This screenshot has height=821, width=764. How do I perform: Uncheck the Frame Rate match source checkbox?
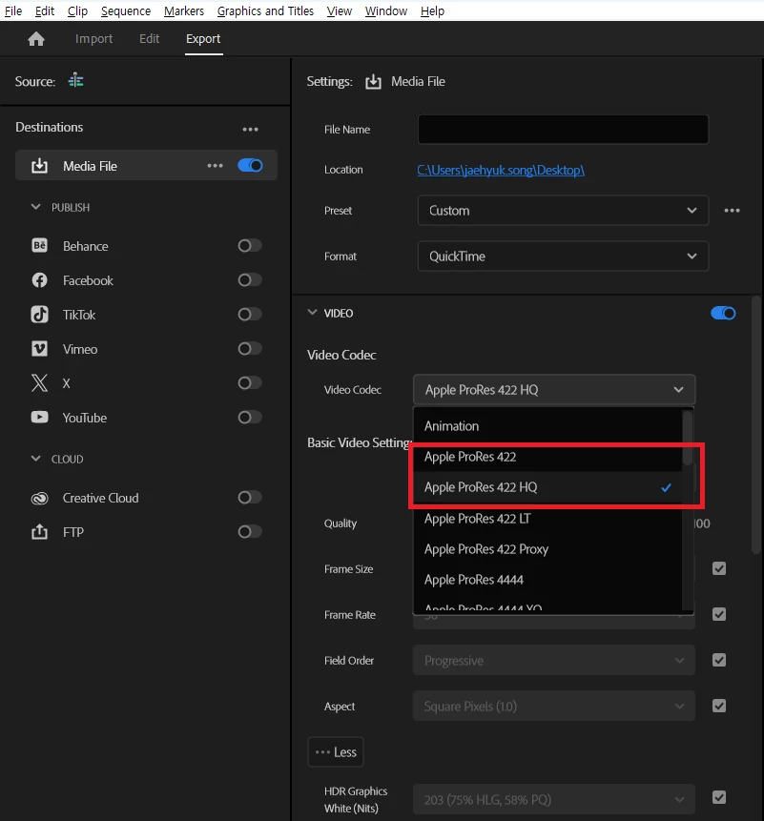(719, 614)
